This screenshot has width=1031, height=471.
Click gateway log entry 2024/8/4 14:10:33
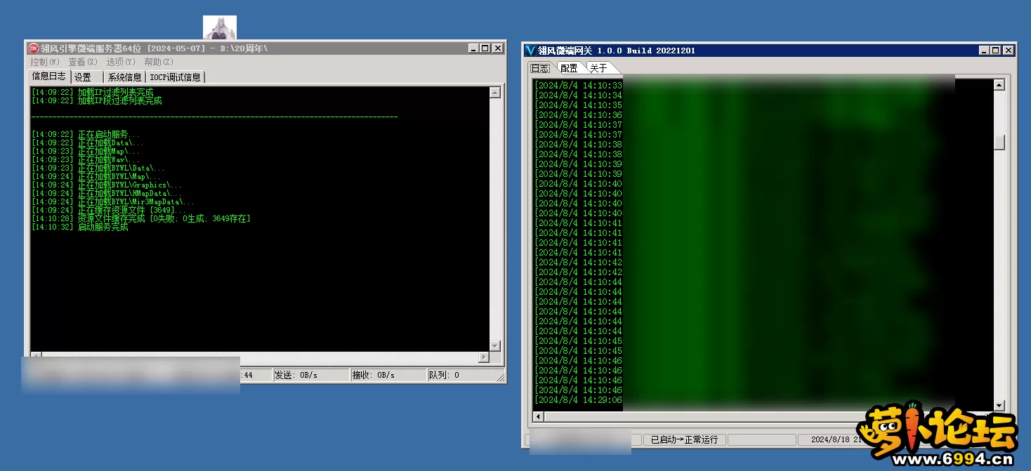coord(579,85)
